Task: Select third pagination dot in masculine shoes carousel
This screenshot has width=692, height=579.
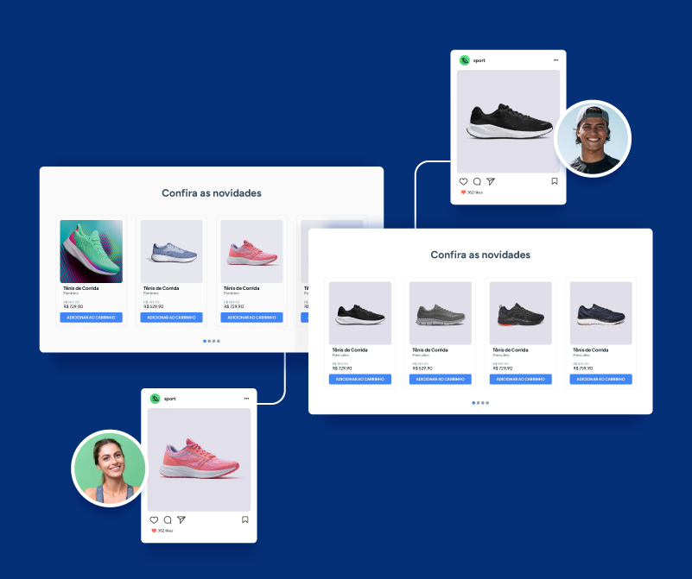Action: point(483,403)
